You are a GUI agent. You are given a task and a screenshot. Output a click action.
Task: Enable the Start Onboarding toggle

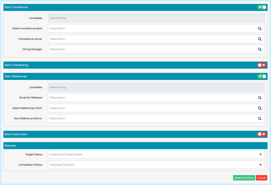click(x=262, y=65)
